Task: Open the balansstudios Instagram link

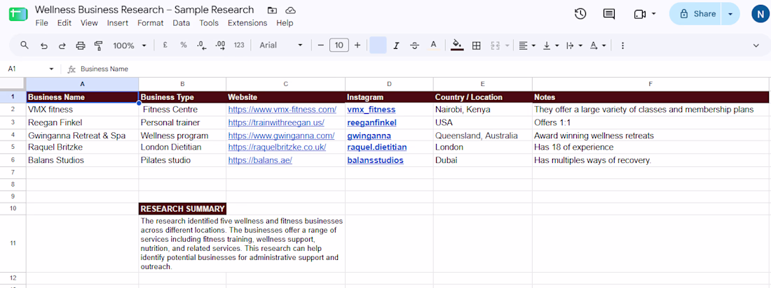Action: coord(375,160)
